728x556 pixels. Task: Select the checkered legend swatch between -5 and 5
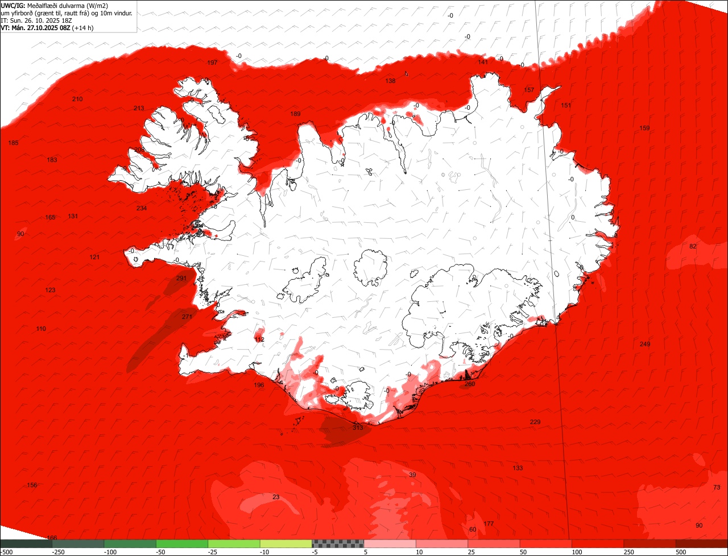pyautogui.click(x=338, y=543)
